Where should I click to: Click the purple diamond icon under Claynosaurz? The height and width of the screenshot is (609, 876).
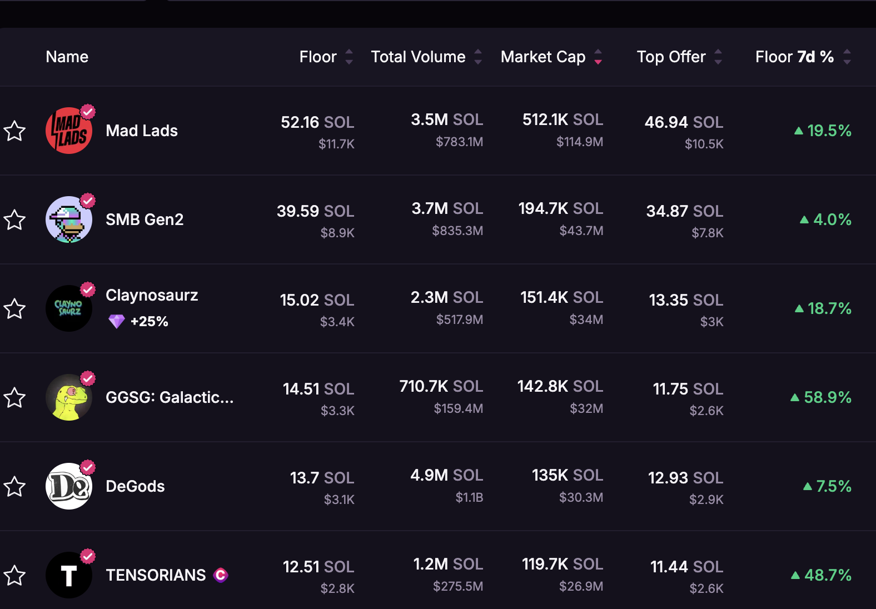tap(116, 321)
